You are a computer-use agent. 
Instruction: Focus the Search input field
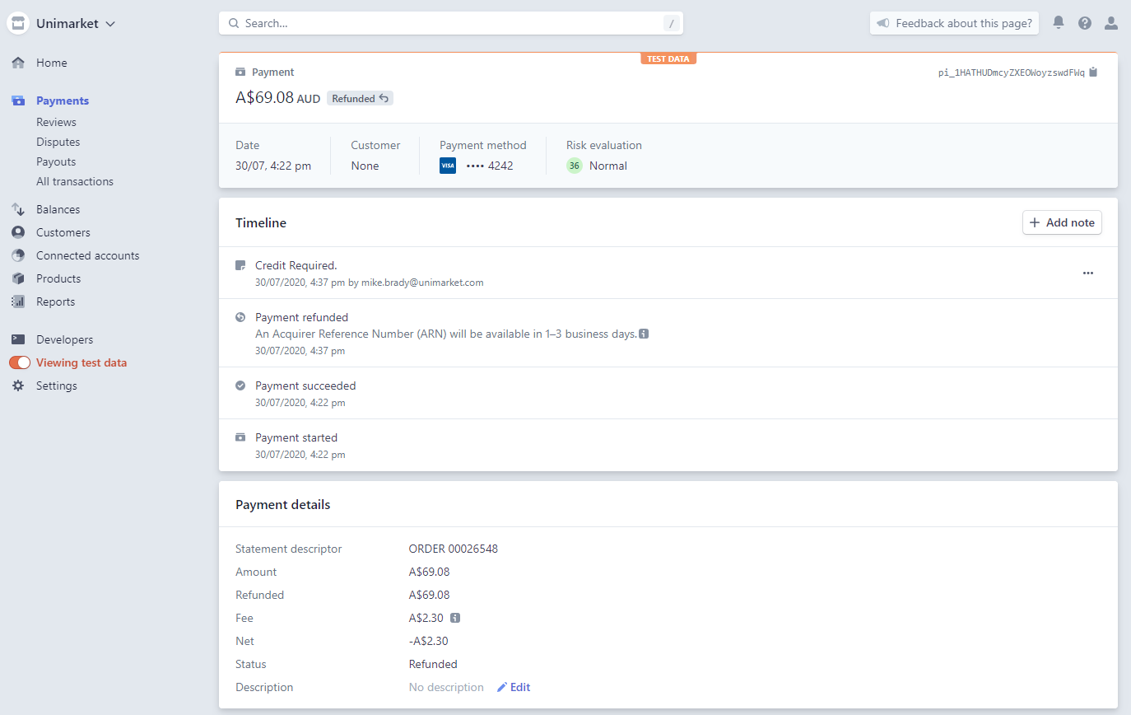[451, 23]
